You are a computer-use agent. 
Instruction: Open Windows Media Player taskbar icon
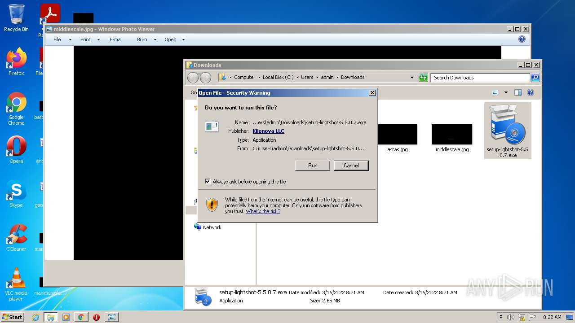(66, 317)
